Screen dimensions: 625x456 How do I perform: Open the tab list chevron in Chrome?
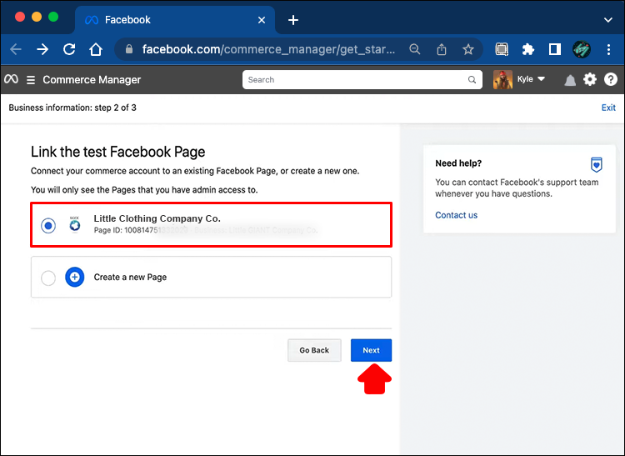pos(607,19)
